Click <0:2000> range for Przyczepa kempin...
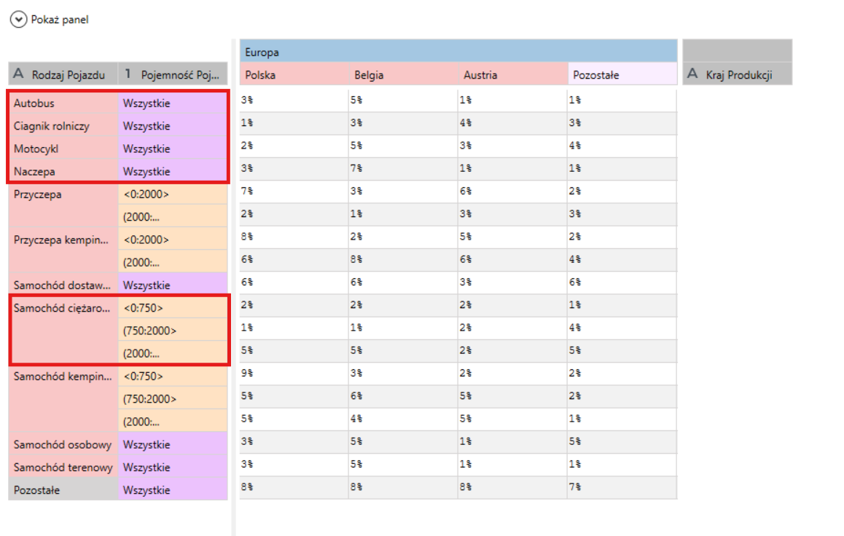The width and height of the screenshot is (844, 536). (173, 240)
